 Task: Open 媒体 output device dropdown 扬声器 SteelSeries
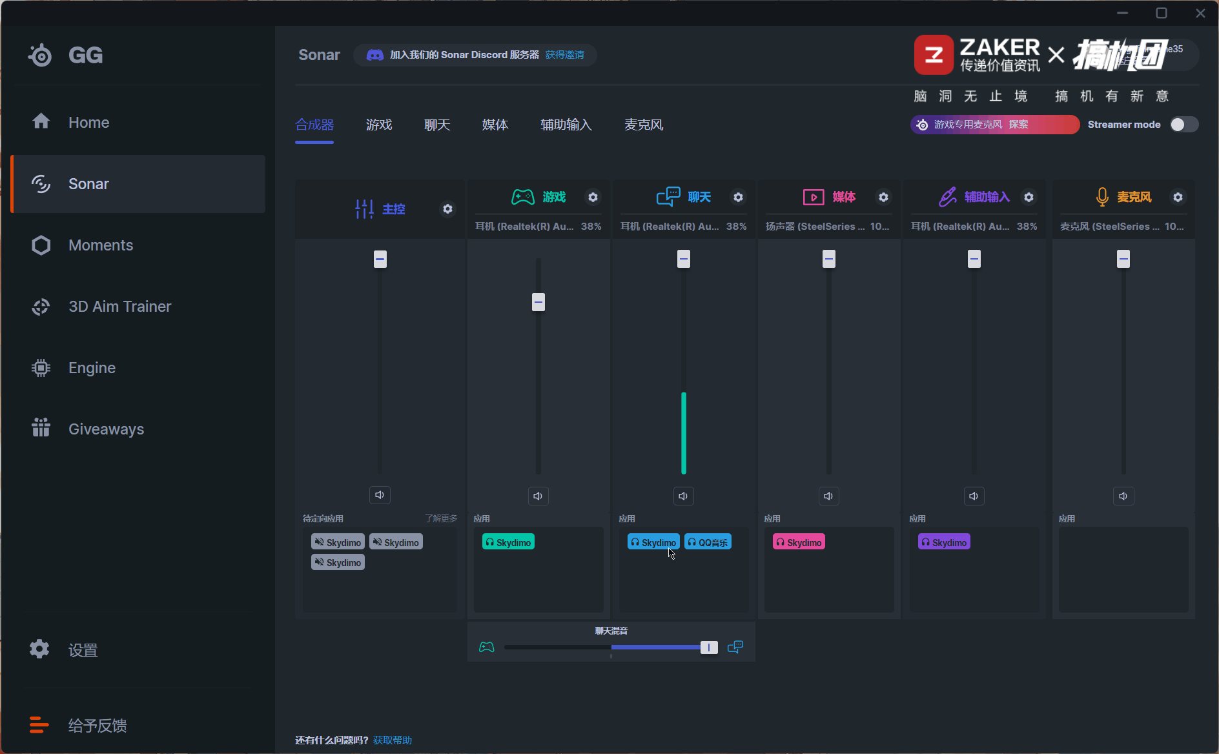click(829, 227)
